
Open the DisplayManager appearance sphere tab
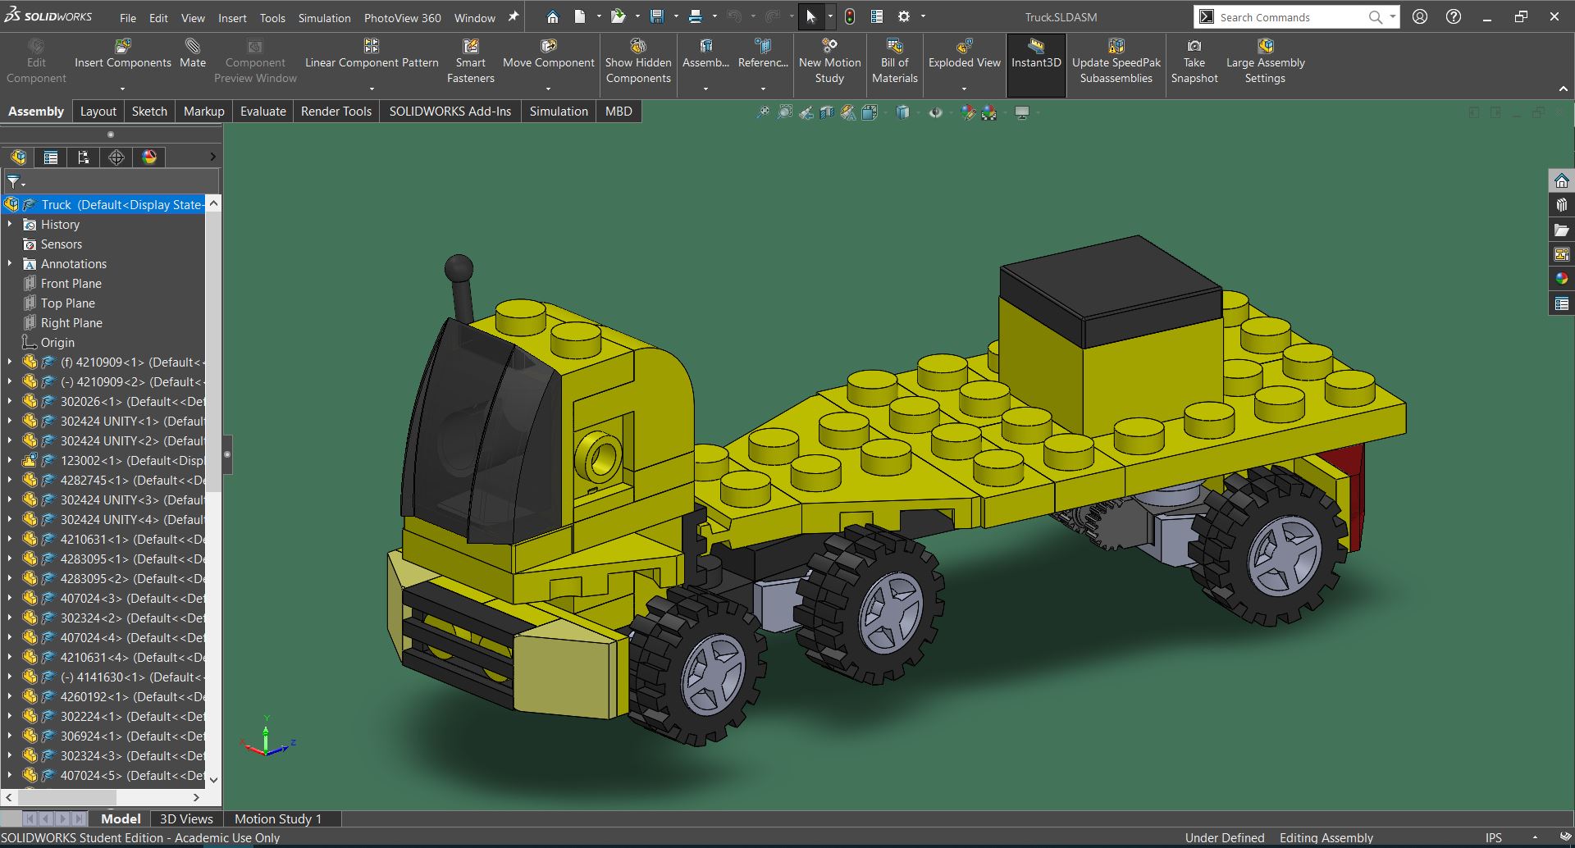(149, 157)
